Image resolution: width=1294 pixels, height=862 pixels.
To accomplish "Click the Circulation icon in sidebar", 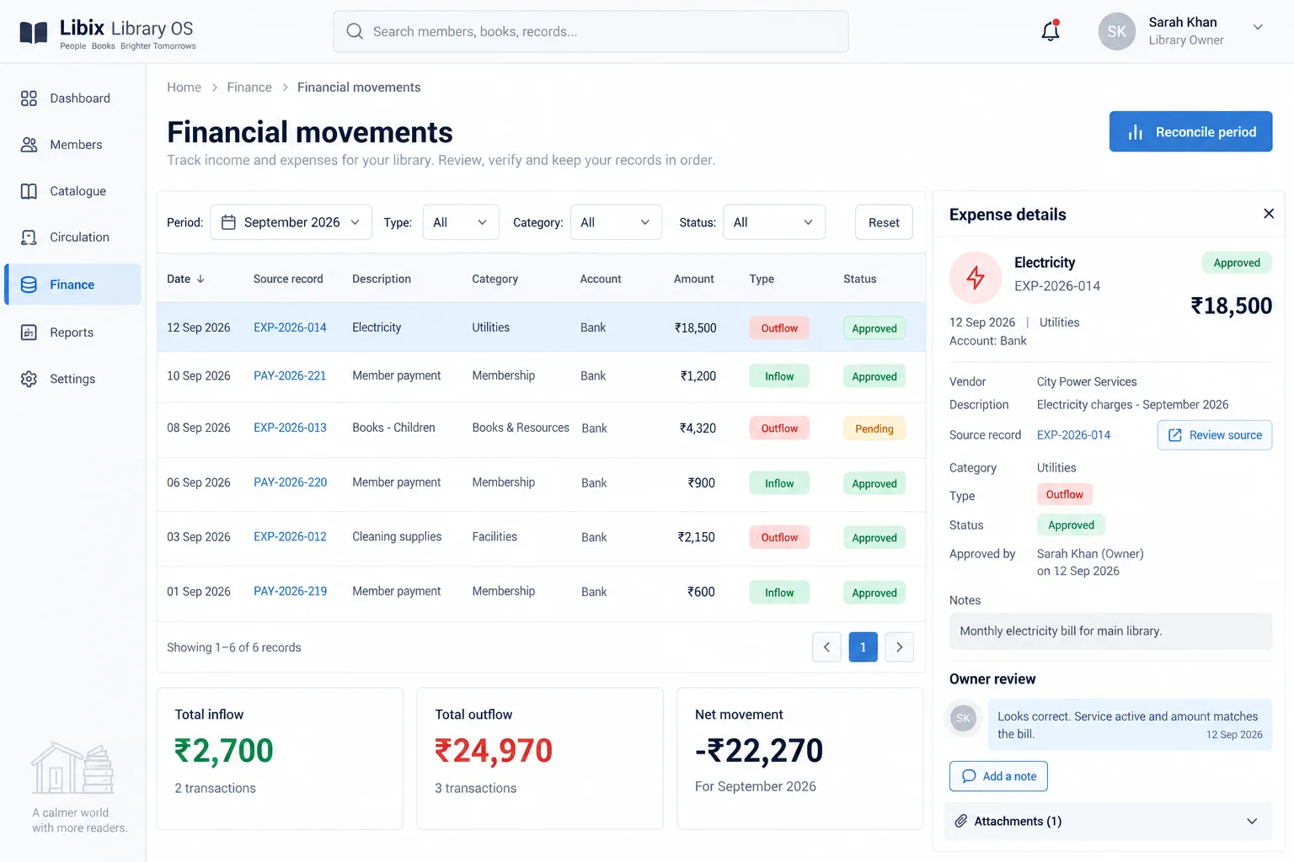I will pyautogui.click(x=29, y=237).
